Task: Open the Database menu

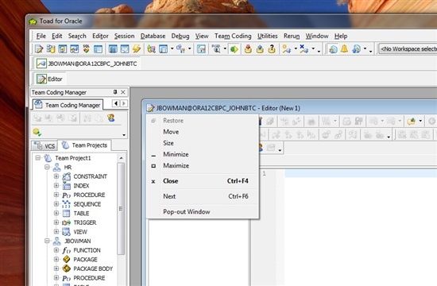Action: [153, 36]
